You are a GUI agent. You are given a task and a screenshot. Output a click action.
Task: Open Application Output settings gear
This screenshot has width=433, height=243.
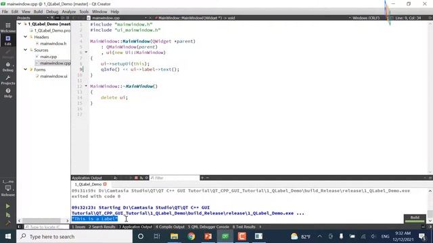[x=147, y=178]
